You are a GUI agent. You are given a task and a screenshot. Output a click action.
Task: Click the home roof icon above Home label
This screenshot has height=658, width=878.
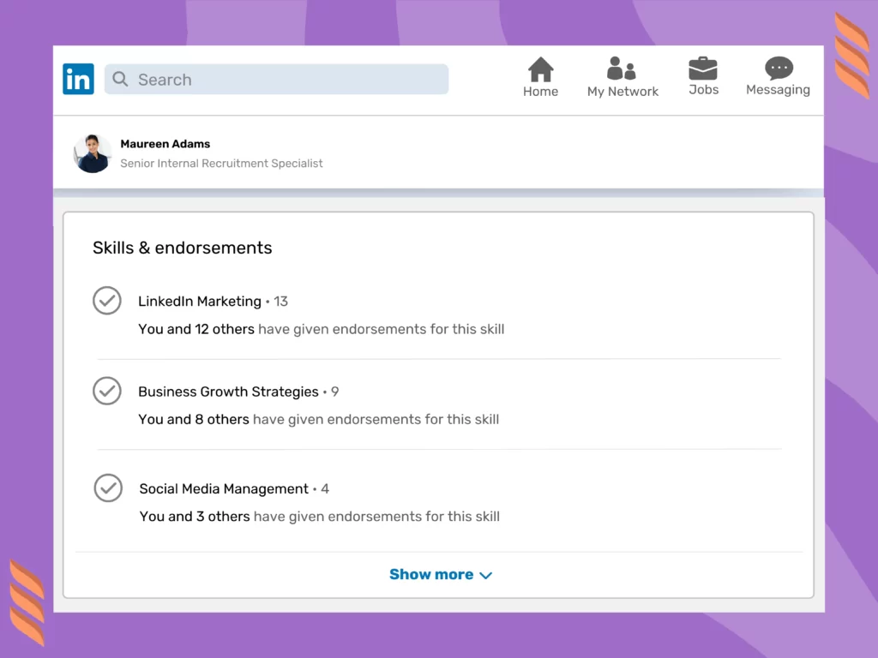[540, 67]
